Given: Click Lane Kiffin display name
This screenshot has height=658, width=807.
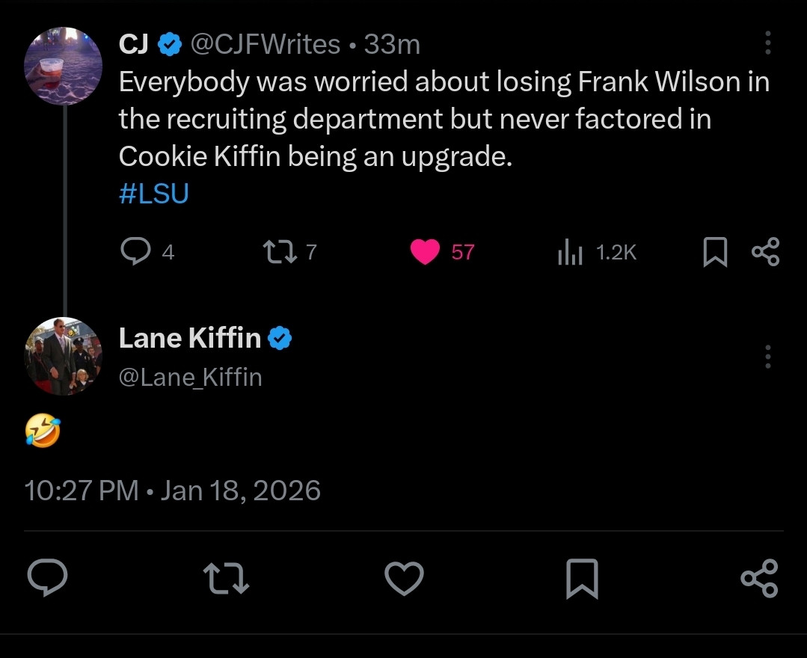Looking at the screenshot, I should click(x=190, y=339).
